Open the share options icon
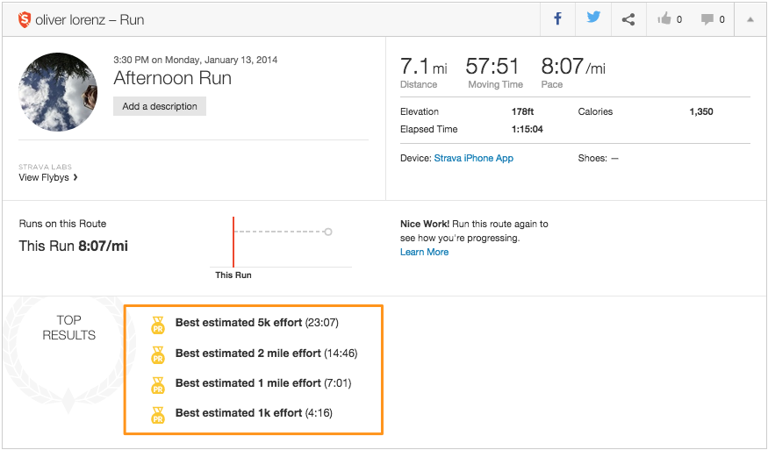This screenshot has height=450, width=768. [628, 19]
